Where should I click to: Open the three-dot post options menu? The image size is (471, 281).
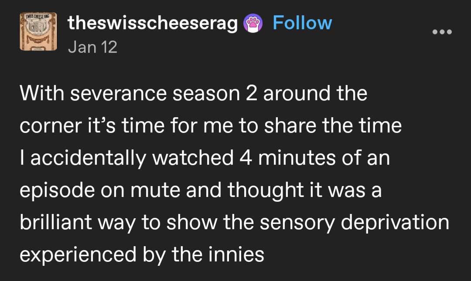click(442, 32)
